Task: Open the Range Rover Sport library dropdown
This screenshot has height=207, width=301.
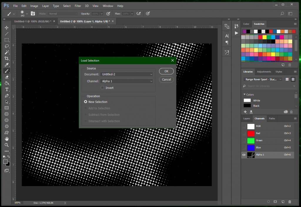Action: [263, 79]
